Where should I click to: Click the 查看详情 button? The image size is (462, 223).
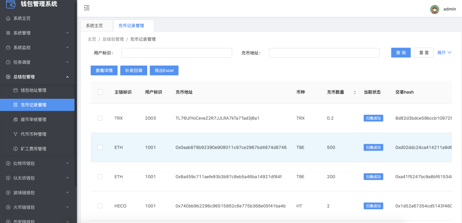tap(104, 70)
